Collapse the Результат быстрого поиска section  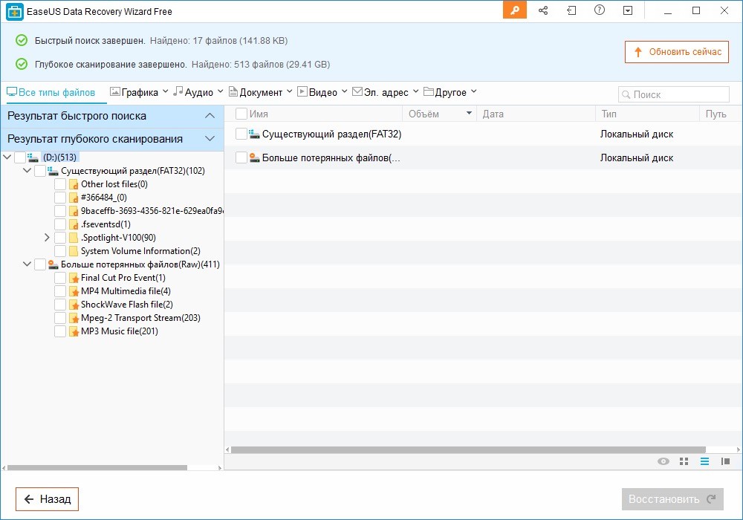[x=210, y=116]
